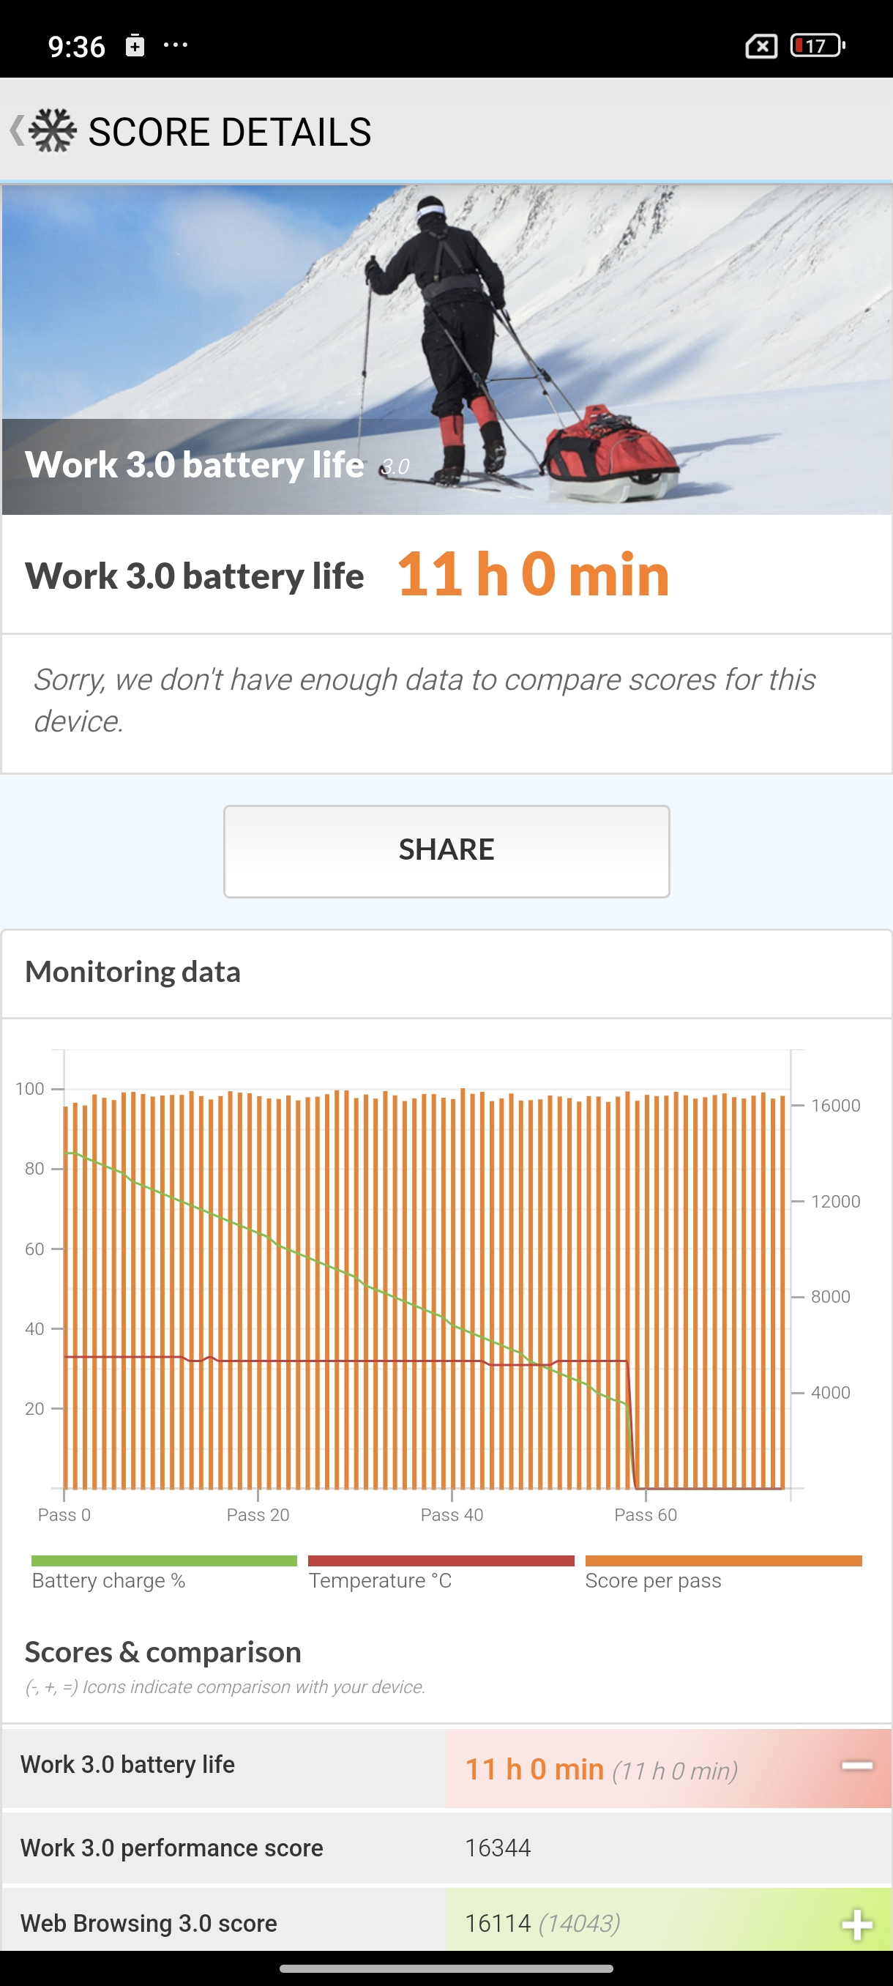Tap the battery saver notification icon
Image resolution: width=893 pixels, height=1986 pixels.
point(135,45)
